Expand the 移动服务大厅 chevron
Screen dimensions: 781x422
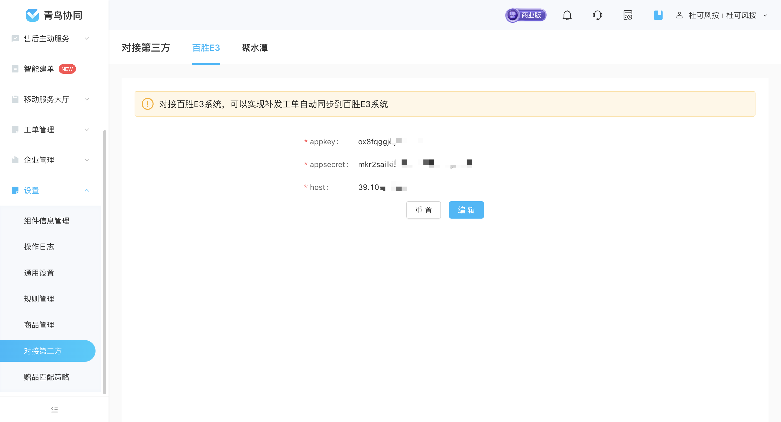(87, 99)
